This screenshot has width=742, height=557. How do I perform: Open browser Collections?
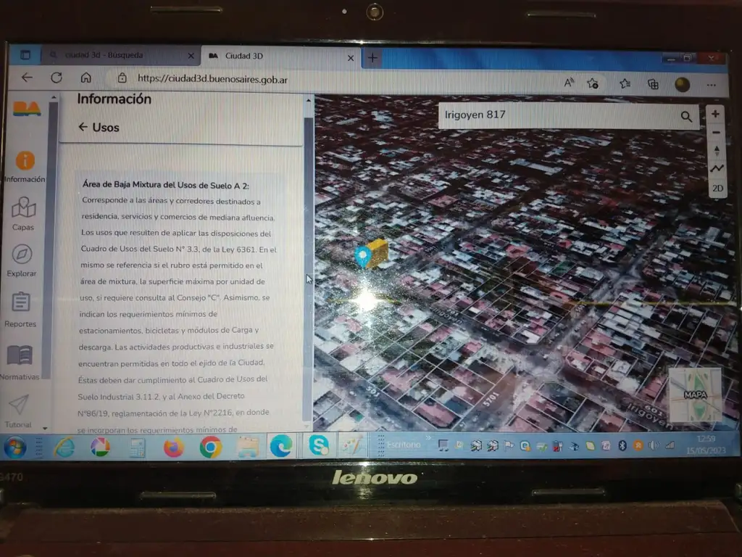[653, 84]
